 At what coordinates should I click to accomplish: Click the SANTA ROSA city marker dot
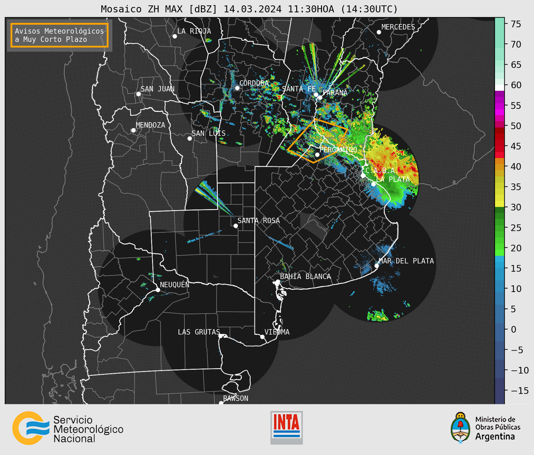236,226
